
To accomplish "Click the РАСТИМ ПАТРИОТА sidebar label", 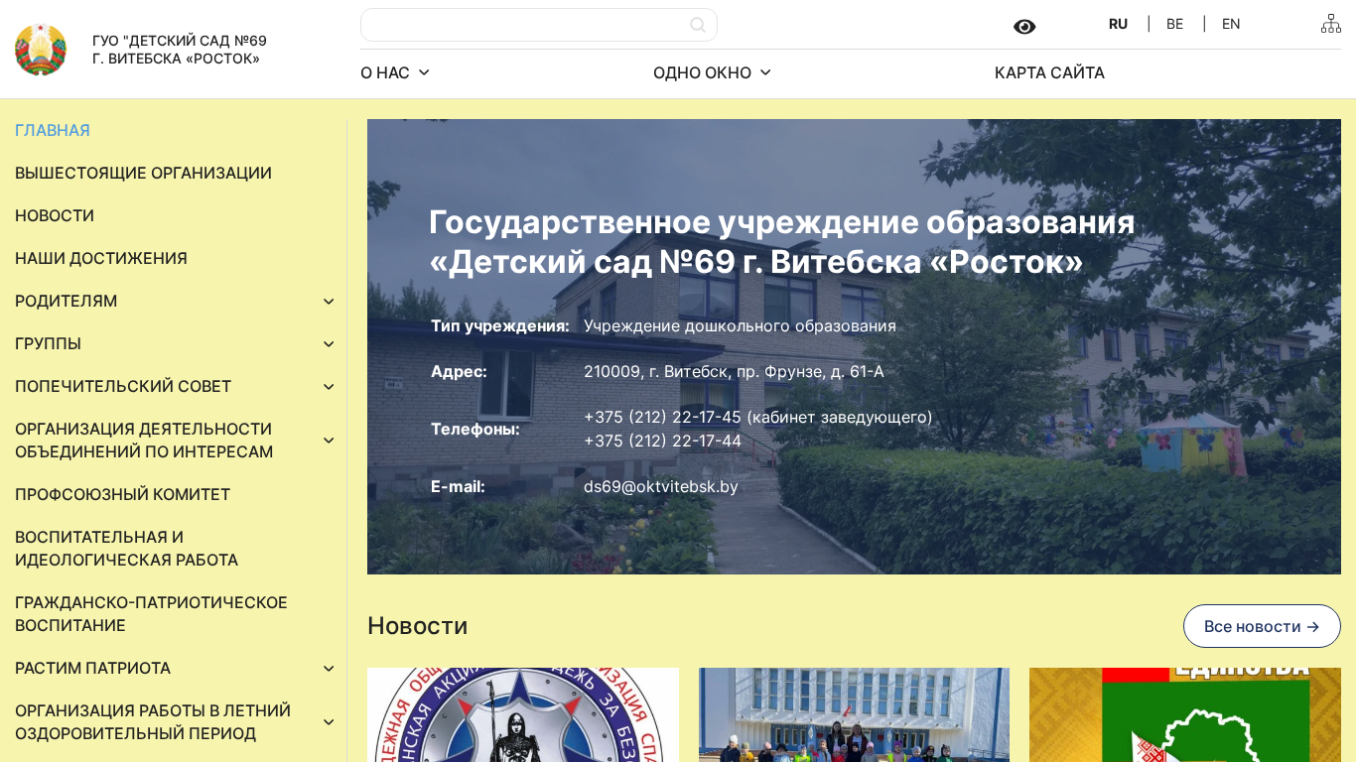I will pos(92,668).
